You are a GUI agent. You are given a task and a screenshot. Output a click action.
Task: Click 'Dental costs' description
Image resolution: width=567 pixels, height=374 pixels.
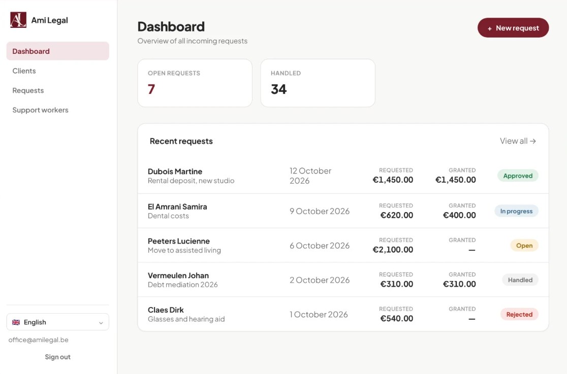click(168, 216)
